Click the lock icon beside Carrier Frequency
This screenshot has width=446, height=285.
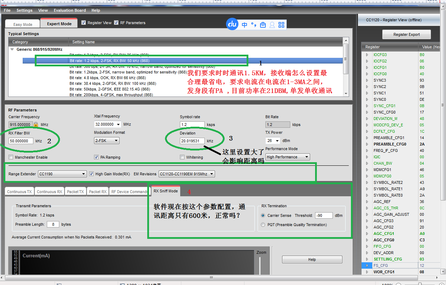[36, 125]
